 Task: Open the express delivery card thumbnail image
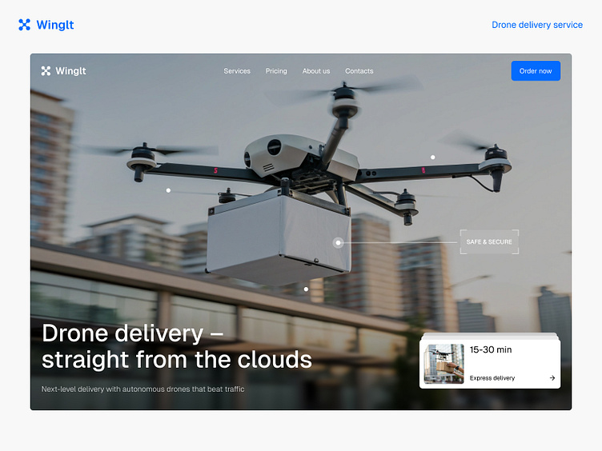tap(443, 364)
